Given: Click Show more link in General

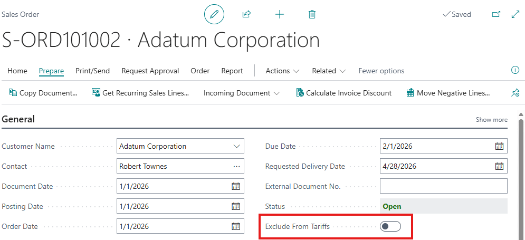Looking at the screenshot, I should (491, 120).
